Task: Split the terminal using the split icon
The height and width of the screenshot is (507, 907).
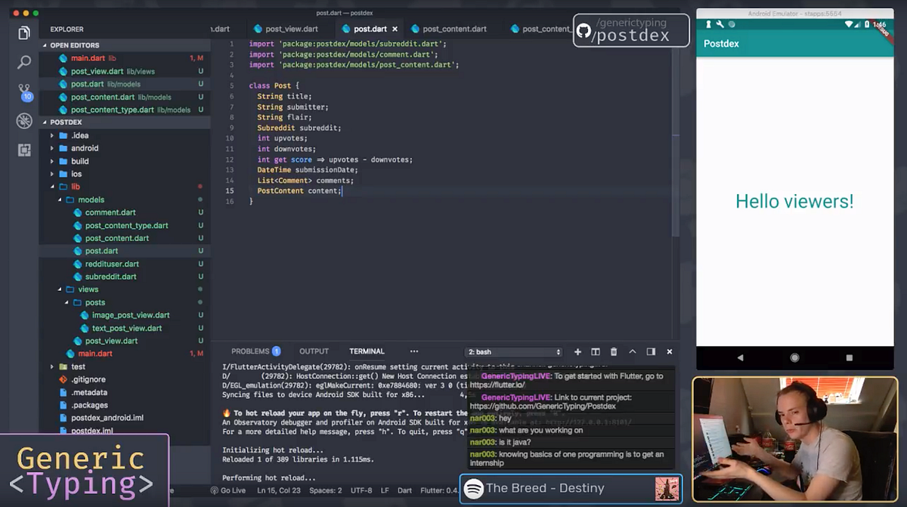Action: tap(596, 351)
